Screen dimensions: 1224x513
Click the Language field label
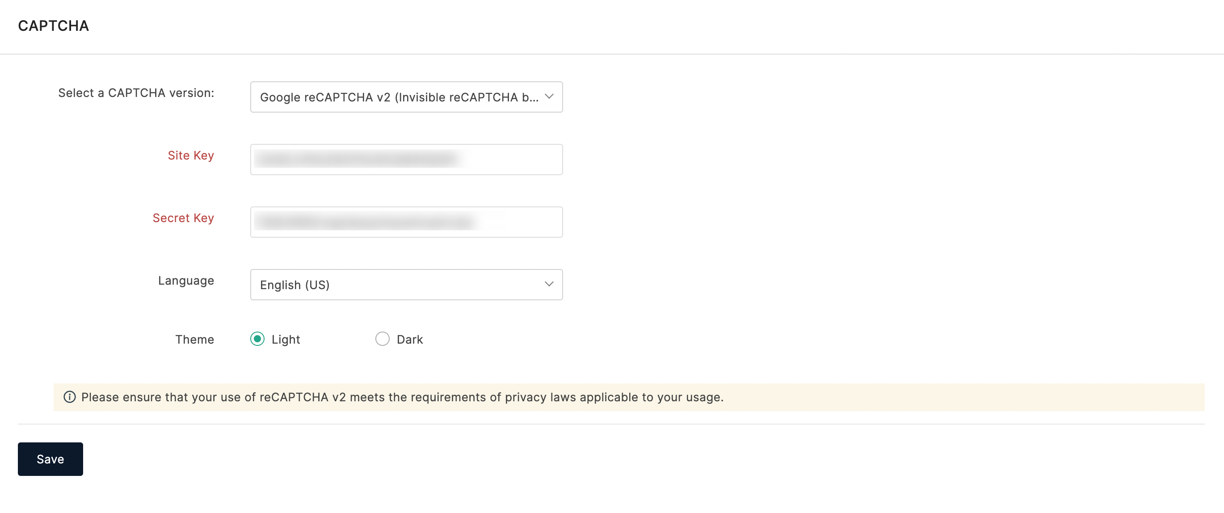point(186,280)
